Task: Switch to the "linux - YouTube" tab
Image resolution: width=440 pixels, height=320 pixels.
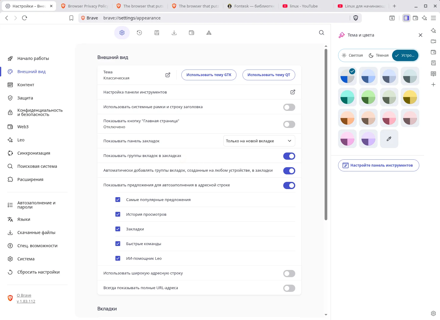Action: [303, 6]
